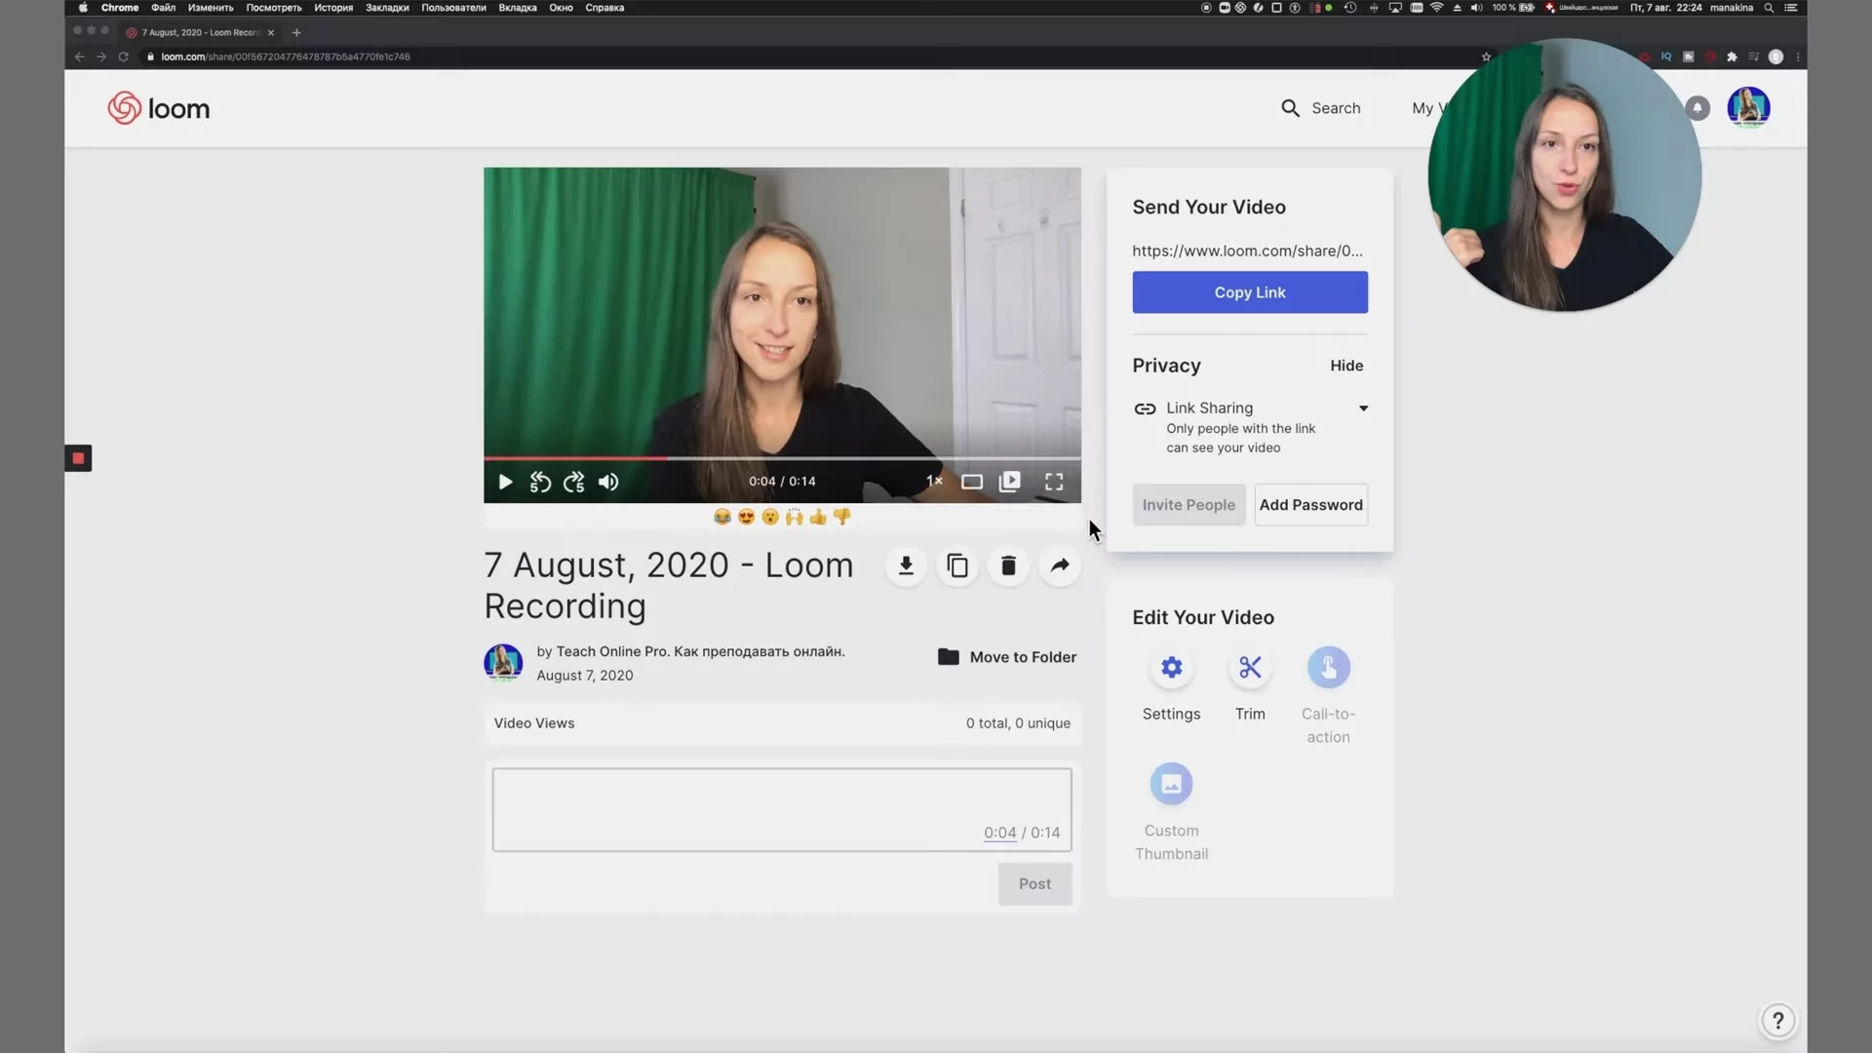React with thumbs up emoji
The width and height of the screenshot is (1872, 1053).
point(818,517)
